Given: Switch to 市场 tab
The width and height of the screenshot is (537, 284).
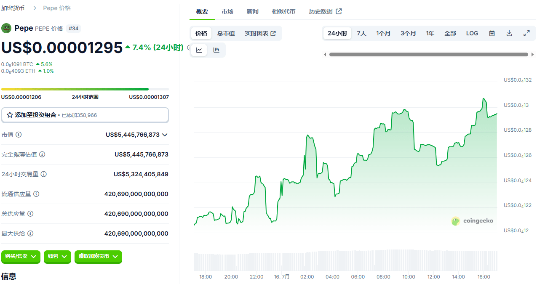Looking at the screenshot, I should tap(227, 11).
